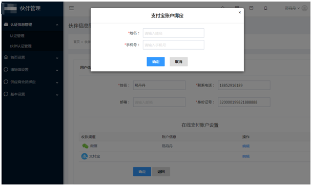Click the 伙伴管理 logo title
The height and width of the screenshot is (186, 312).
[x=30, y=8]
